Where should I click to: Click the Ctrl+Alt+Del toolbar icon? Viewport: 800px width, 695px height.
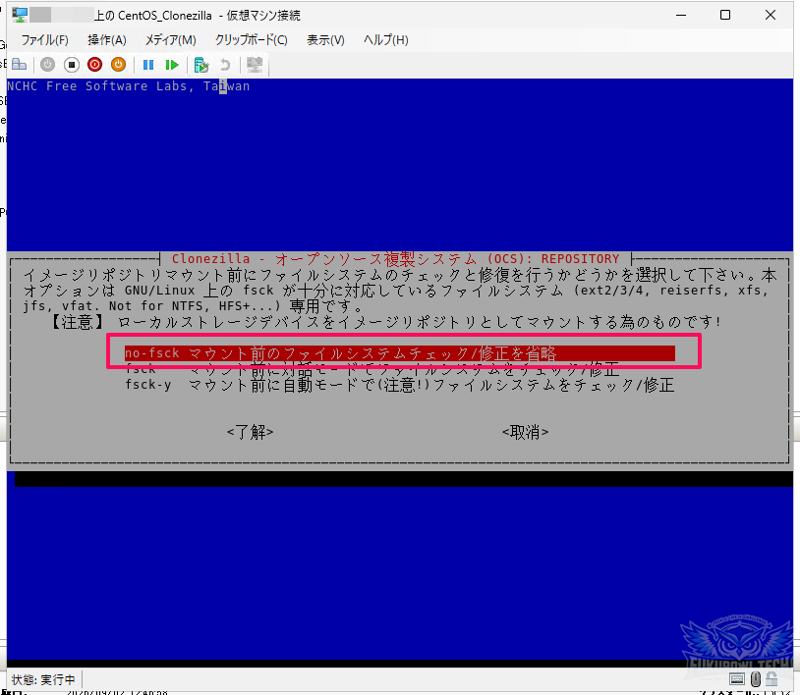pyautogui.click(x=20, y=65)
